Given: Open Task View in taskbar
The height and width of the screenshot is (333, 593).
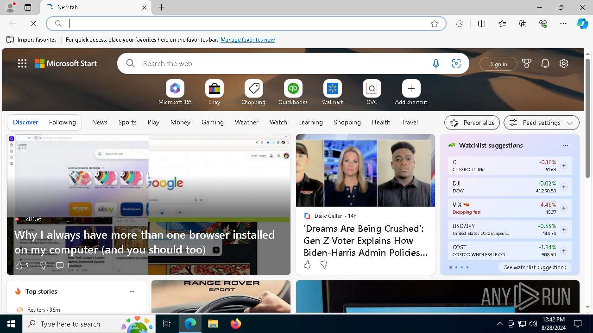Looking at the screenshot, I should (x=167, y=324).
